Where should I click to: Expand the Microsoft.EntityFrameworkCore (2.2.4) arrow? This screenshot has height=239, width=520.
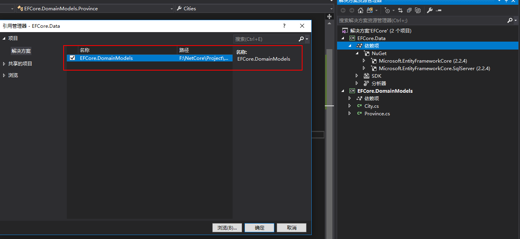[x=364, y=61]
